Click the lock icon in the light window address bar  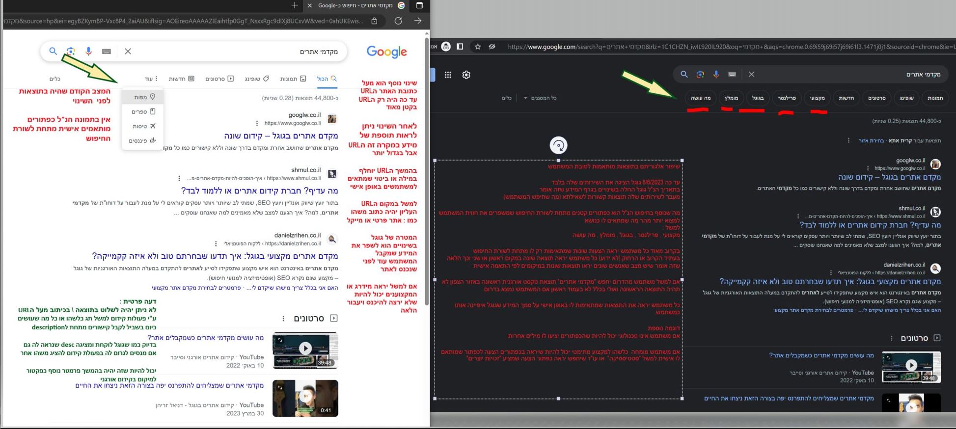pyautogui.click(x=374, y=21)
